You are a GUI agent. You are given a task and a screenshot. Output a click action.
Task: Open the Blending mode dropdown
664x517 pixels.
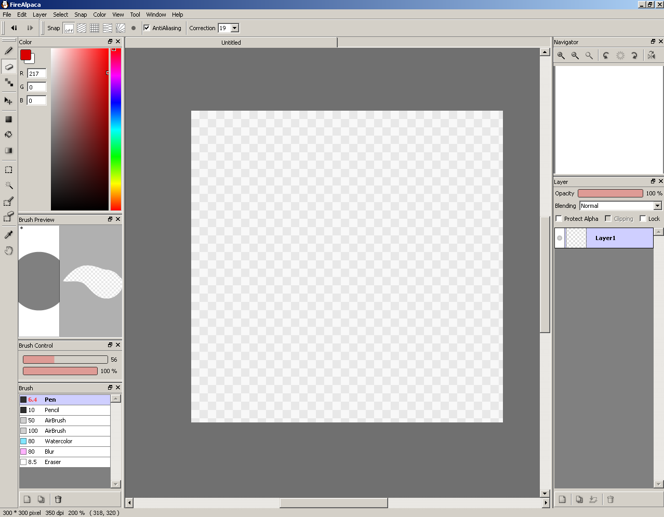point(657,206)
